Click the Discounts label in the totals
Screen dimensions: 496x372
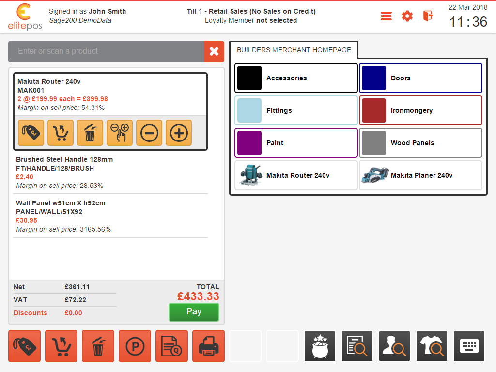coord(31,313)
